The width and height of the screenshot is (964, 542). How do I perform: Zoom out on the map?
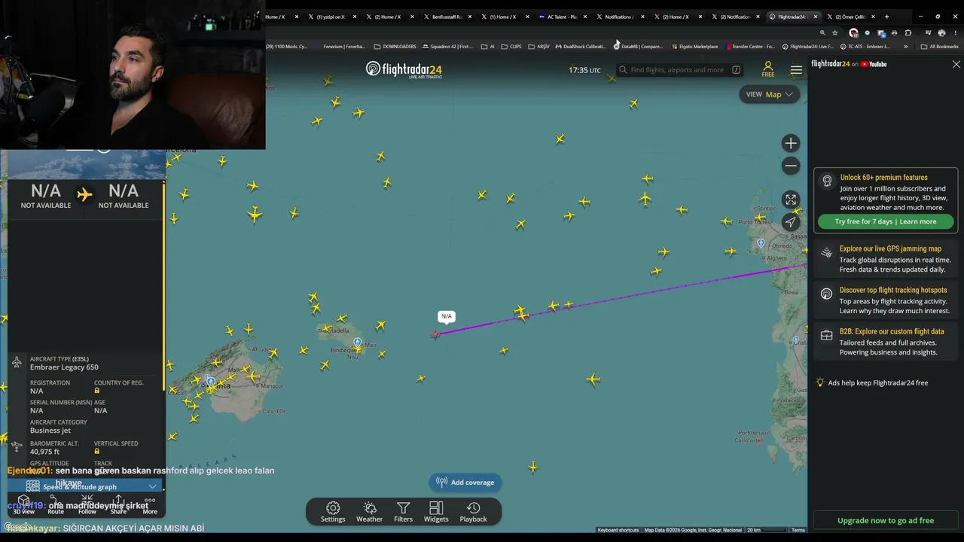tap(790, 166)
